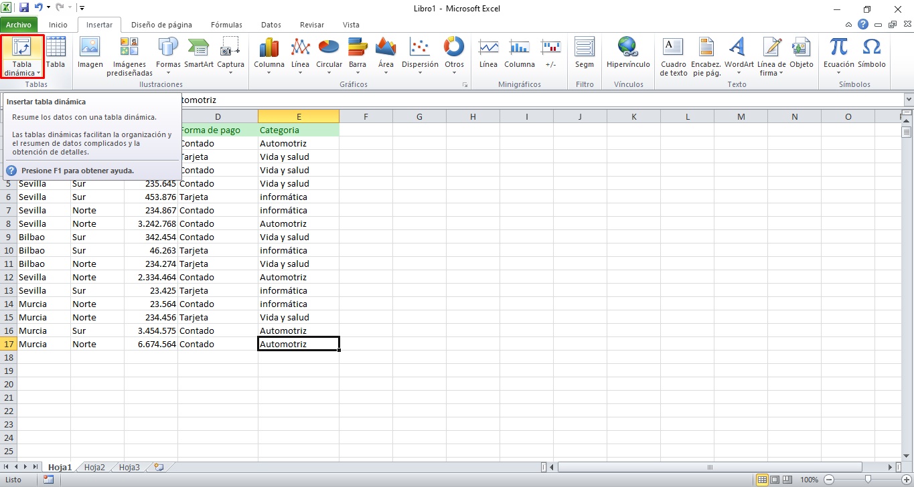The height and width of the screenshot is (487, 914).
Task: Insert a SmartArt graphic
Action: (199, 54)
